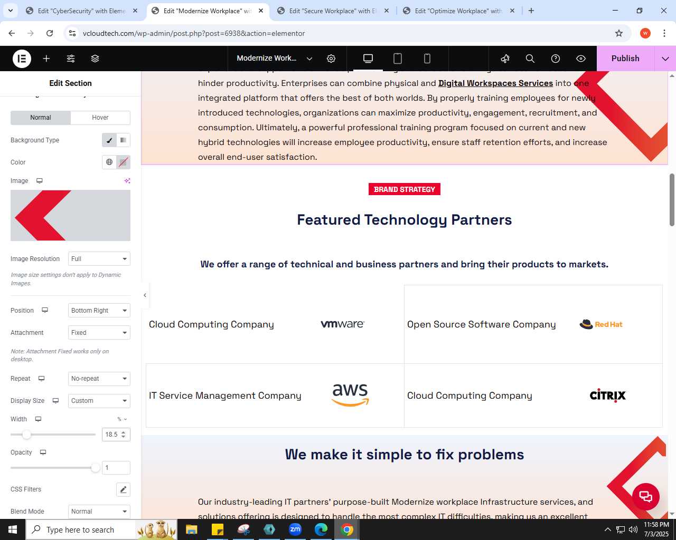Viewport: 676px width, 540px height.
Task: Switch to tablet device view
Action: point(398,59)
